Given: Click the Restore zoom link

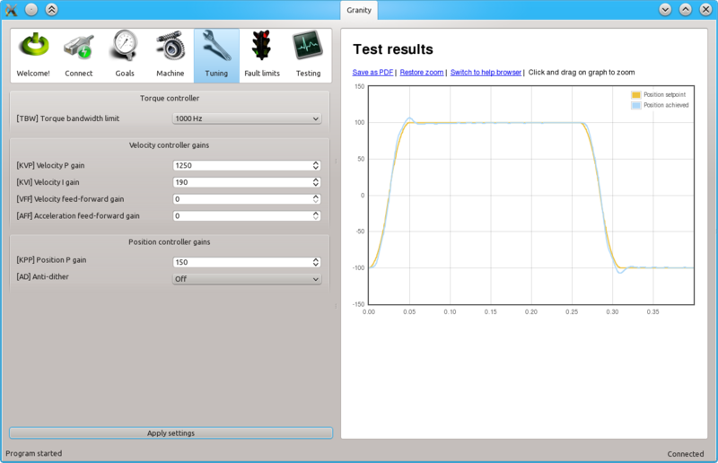Looking at the screenshot, I should [x=422, y=73].
